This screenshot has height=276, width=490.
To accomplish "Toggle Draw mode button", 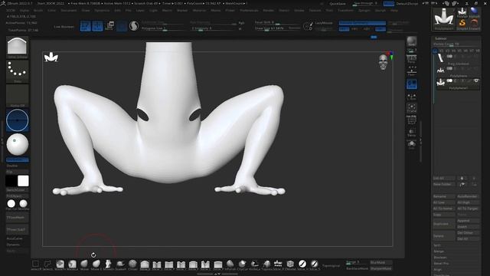I will (x=97, y=26).
